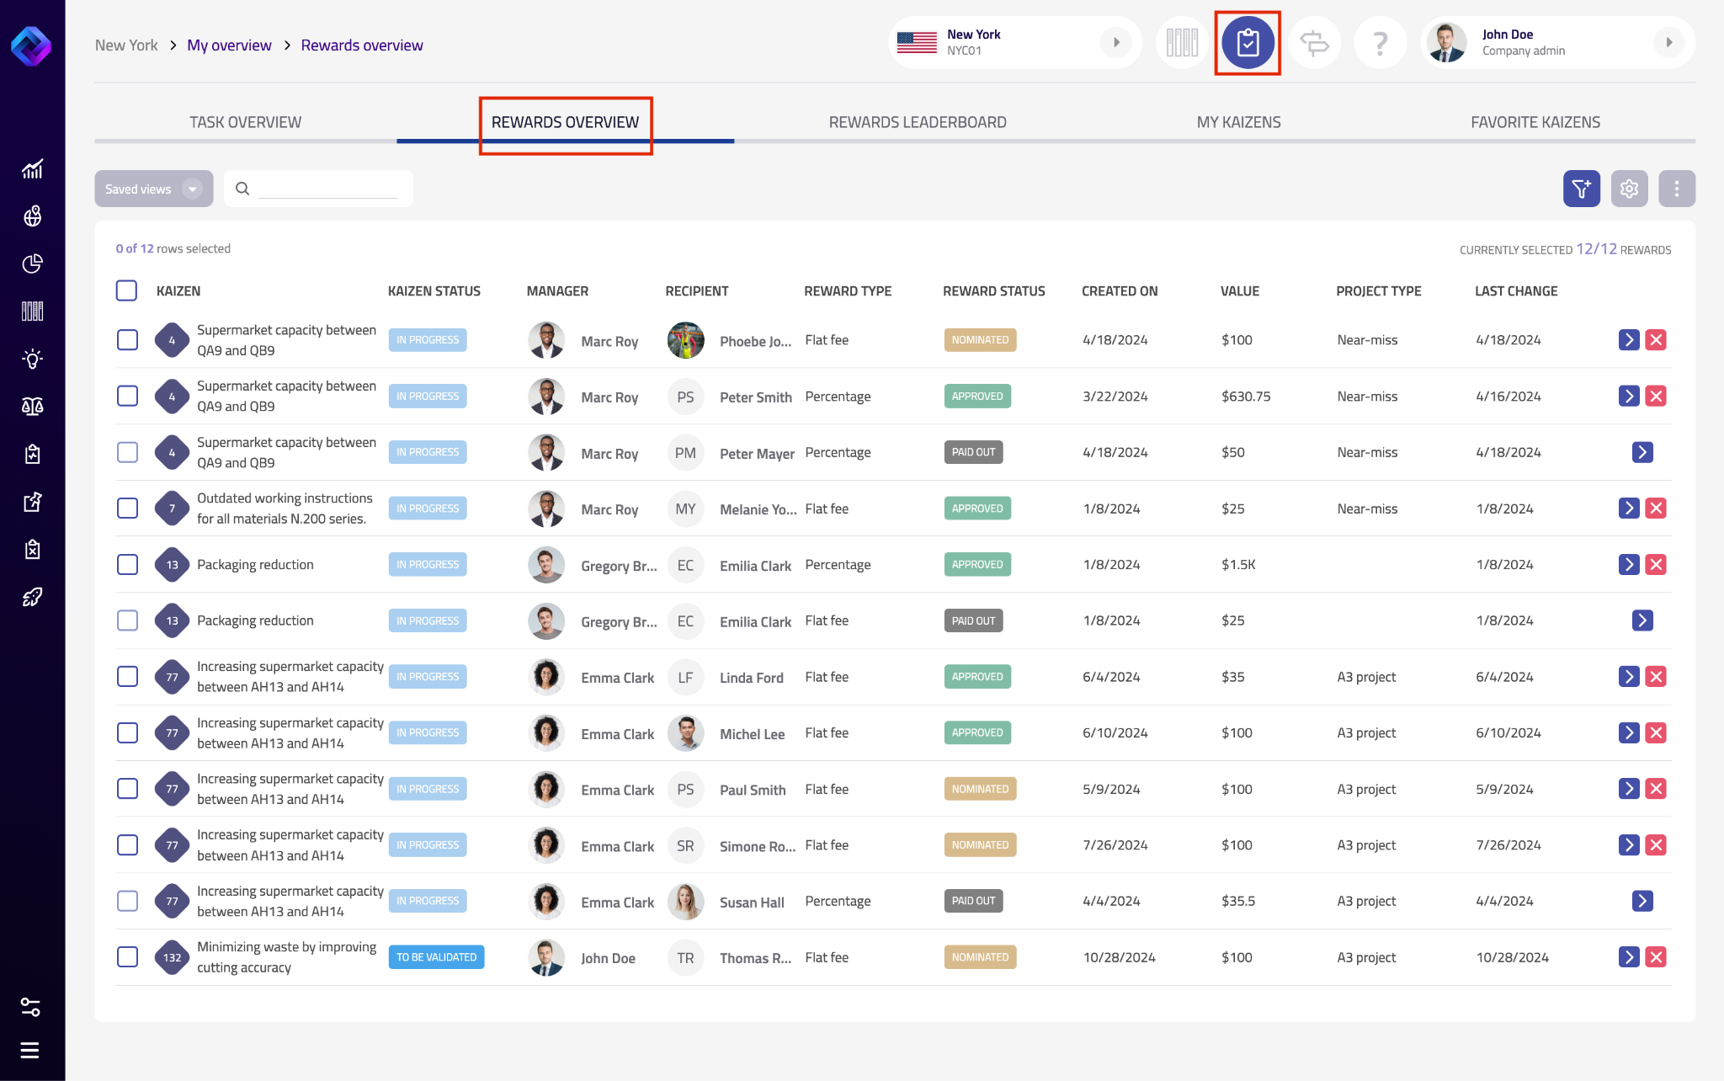Delete the Phoebe Jo... reward row
Viewport: 1724px width, 1081px height.
pyautogui.click(x=1656, y=340)
